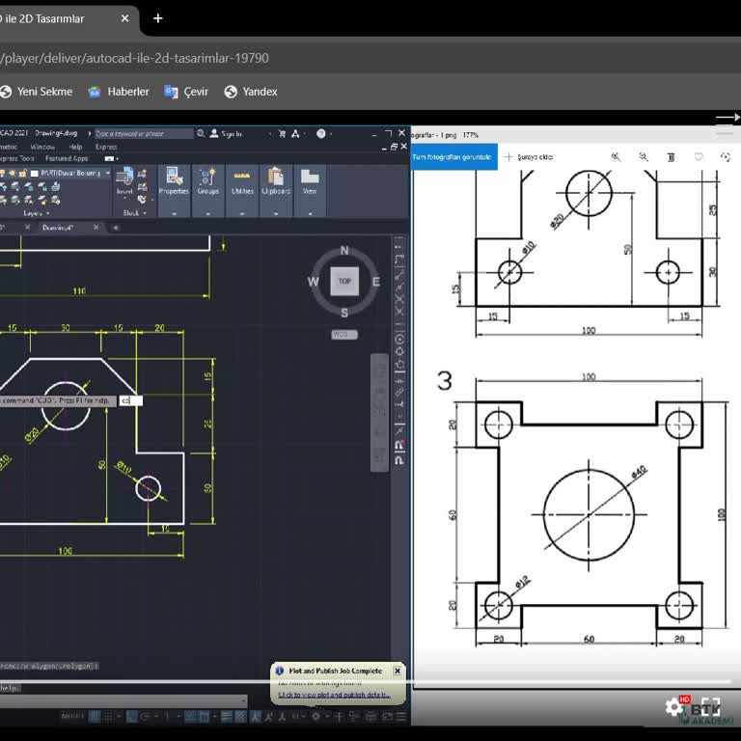Open the PART layer dropdown list
Viewport: 741px width, 741px height.
(108, 174)
